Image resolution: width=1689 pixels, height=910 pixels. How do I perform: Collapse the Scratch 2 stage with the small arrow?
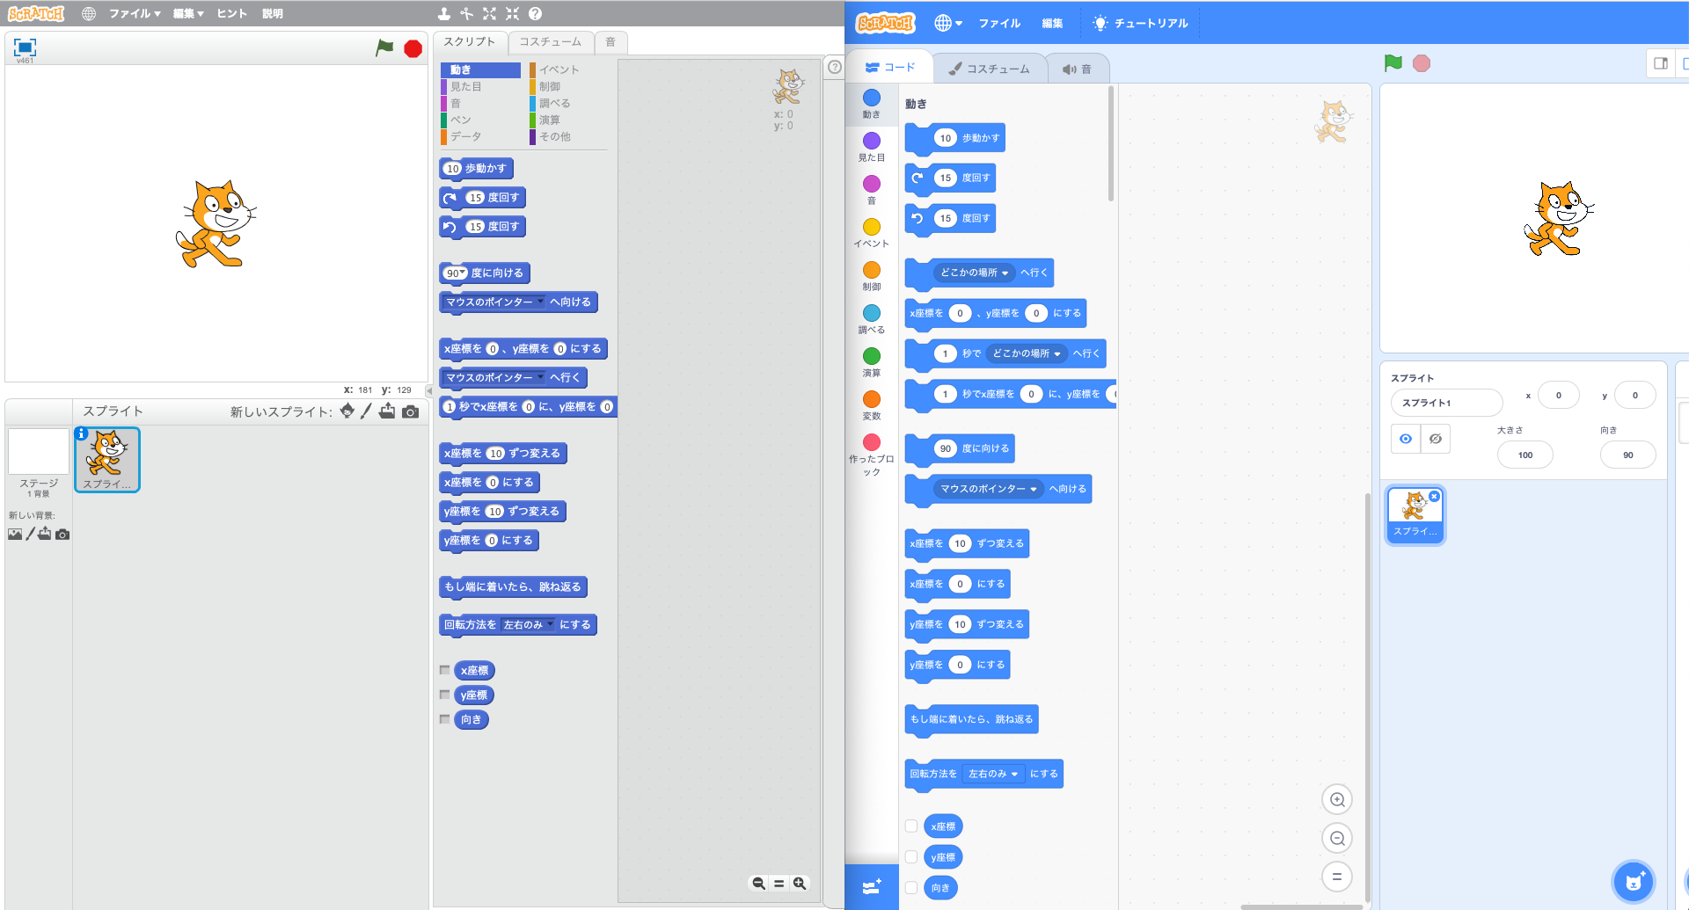pos(428,390)
